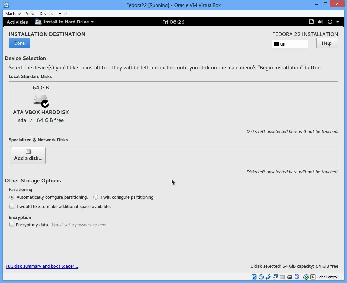This screenshot has width=347, height=283.
Task: Click the keyboard capture arrow icon
Action: coord(313,277)
